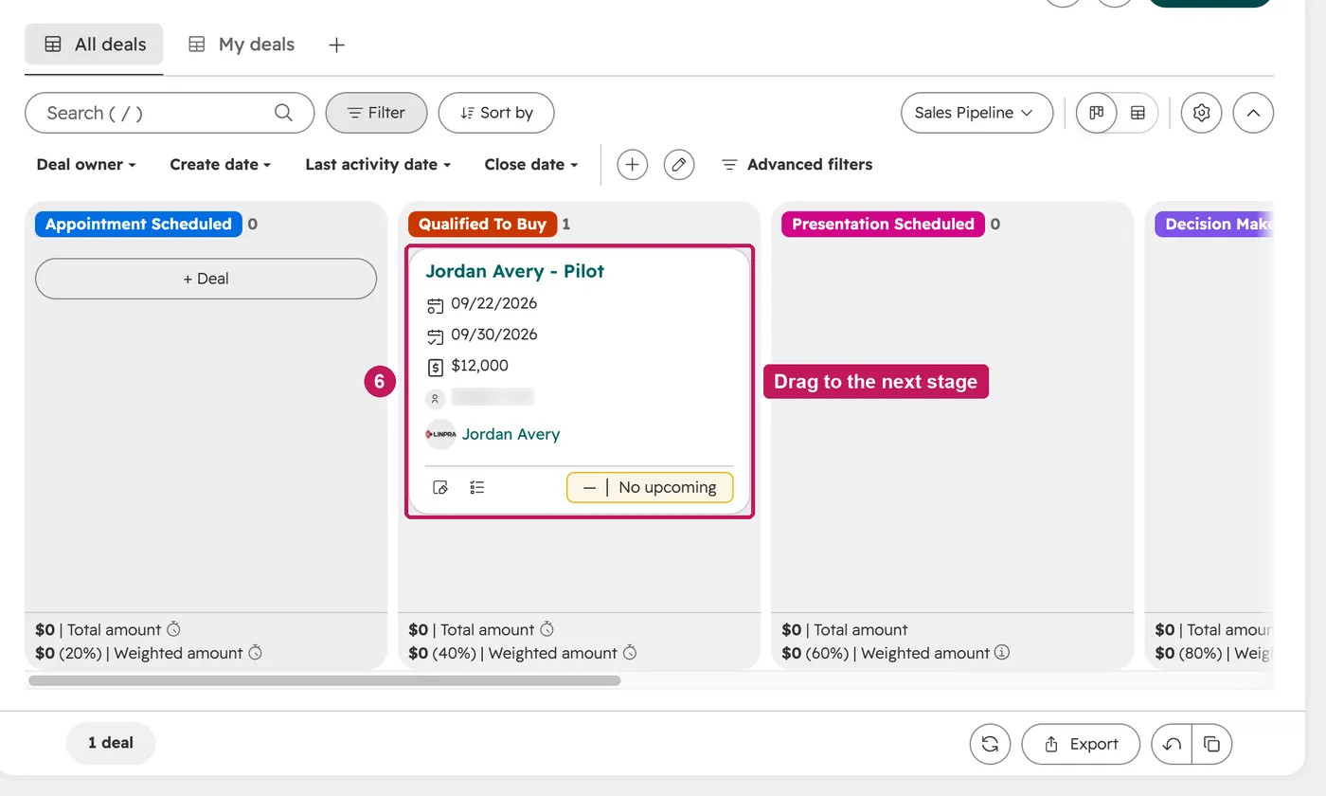Click the LINPRA company logo thumbnail
The height and width of the screenshot is (796, 1326).
pos(440,434)
